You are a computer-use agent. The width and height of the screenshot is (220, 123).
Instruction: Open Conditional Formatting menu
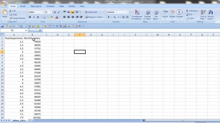click(x=137, y=15)
